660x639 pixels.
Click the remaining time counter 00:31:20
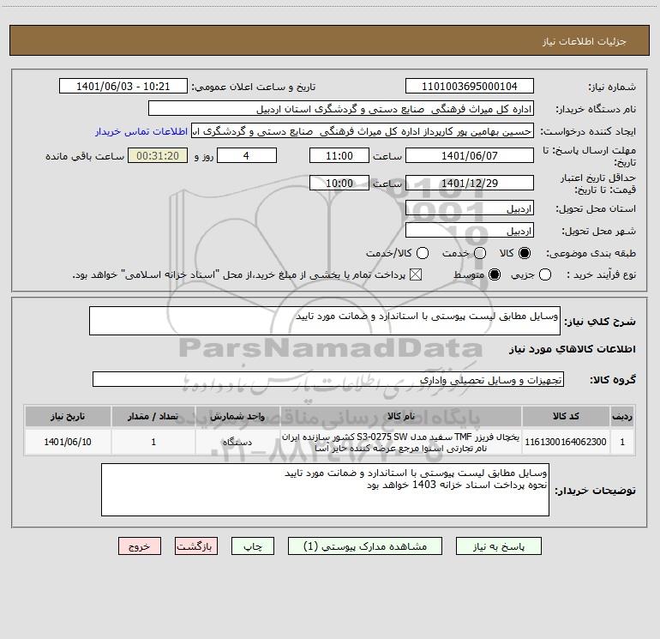coord(158,155)
